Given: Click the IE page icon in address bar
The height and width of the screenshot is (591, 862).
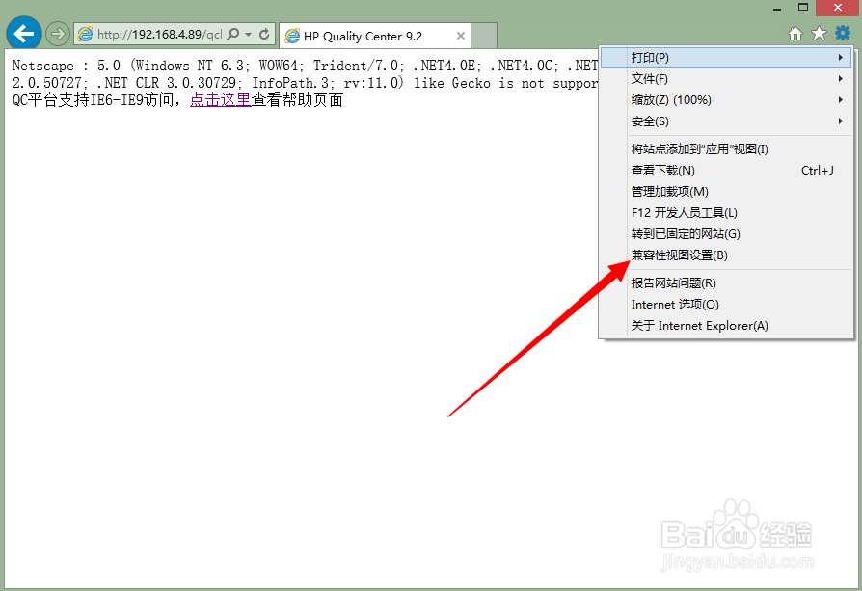Looking at the screenshot, I should pos(85,34).
